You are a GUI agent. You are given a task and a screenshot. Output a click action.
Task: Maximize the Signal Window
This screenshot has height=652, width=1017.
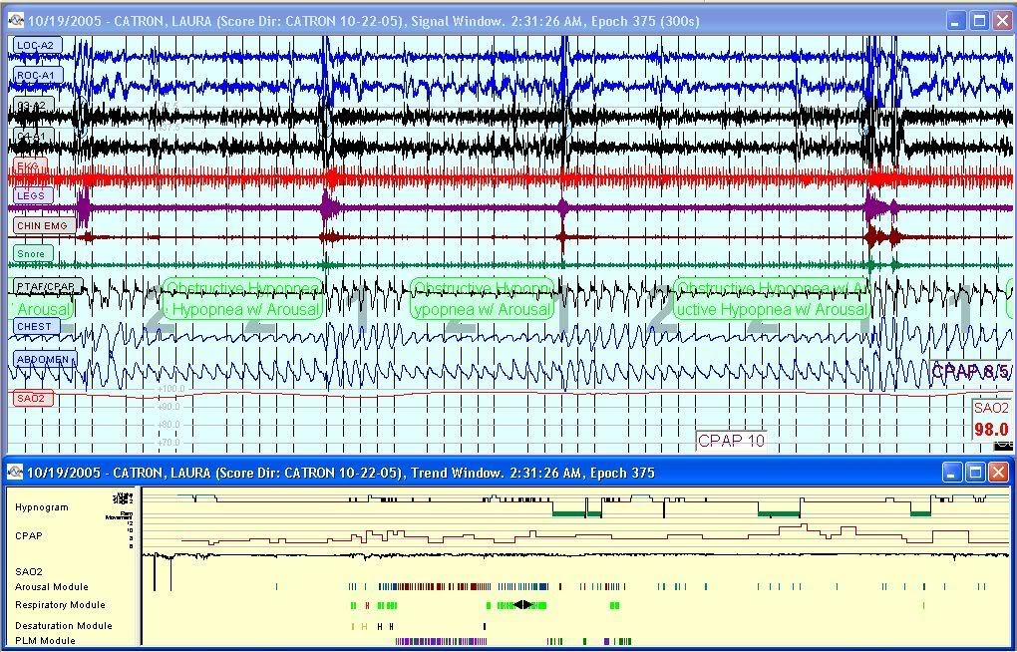pos(979,21)
